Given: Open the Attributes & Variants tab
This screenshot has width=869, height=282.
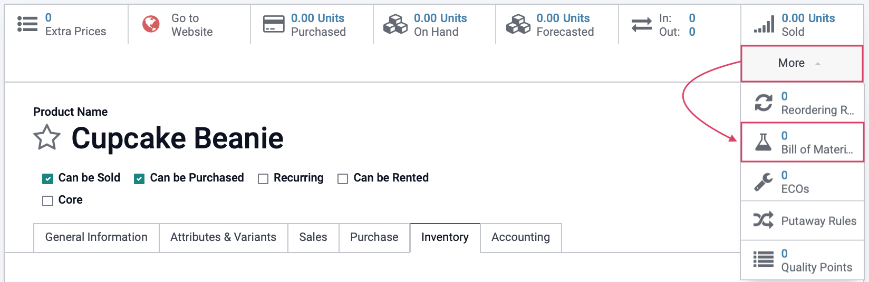Looking at the screenshot, I should 223,237.
